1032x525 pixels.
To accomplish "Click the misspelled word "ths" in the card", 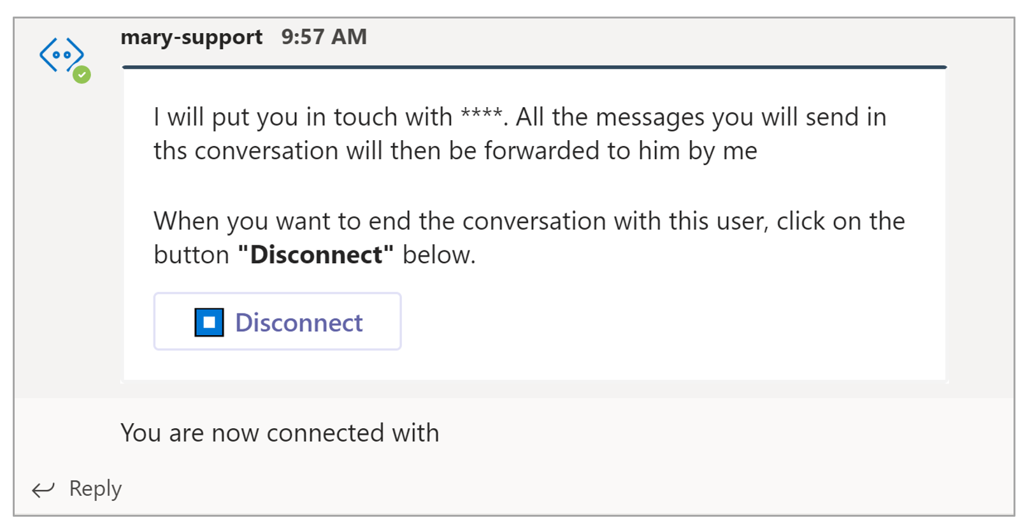I will tap(170, 151).
